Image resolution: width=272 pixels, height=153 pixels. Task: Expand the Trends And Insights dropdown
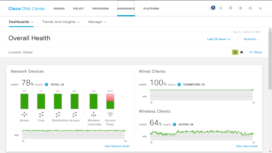[x=61, y=22]
